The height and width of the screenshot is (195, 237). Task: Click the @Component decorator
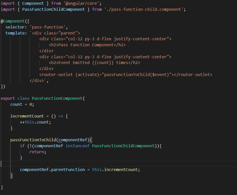click(12, 21)
